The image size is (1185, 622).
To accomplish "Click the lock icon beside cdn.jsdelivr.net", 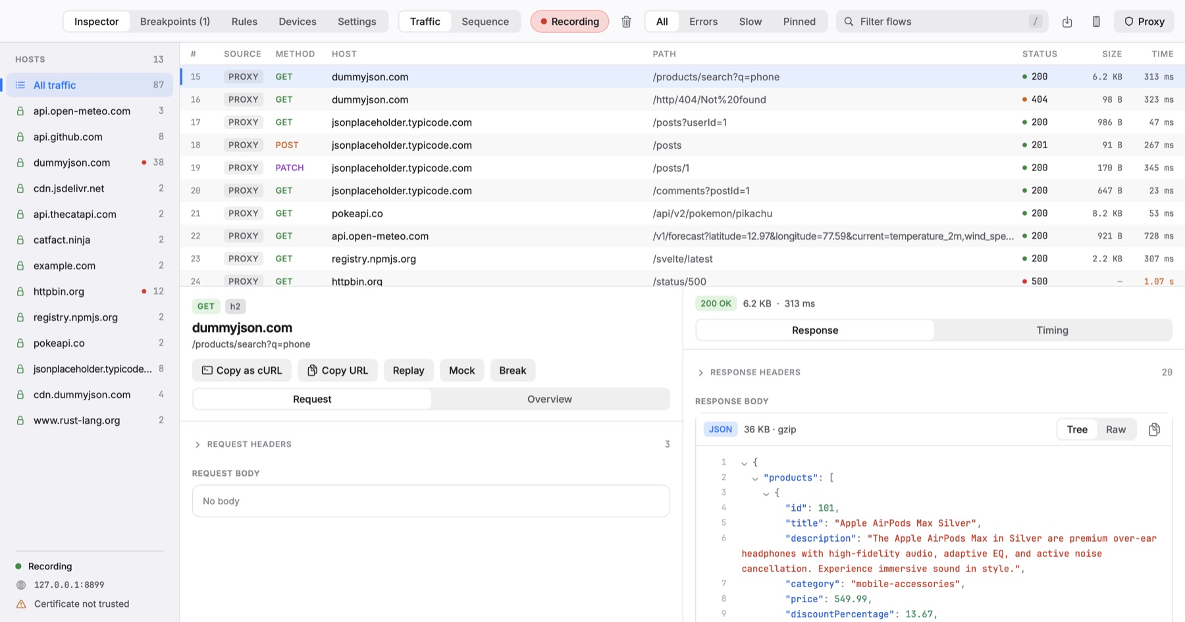I will pyautogui.click(x=20, y=188).
